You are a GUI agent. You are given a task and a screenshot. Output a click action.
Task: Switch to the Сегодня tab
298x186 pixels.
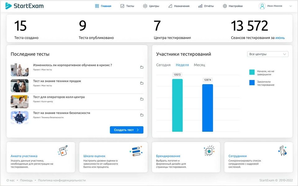163,65
